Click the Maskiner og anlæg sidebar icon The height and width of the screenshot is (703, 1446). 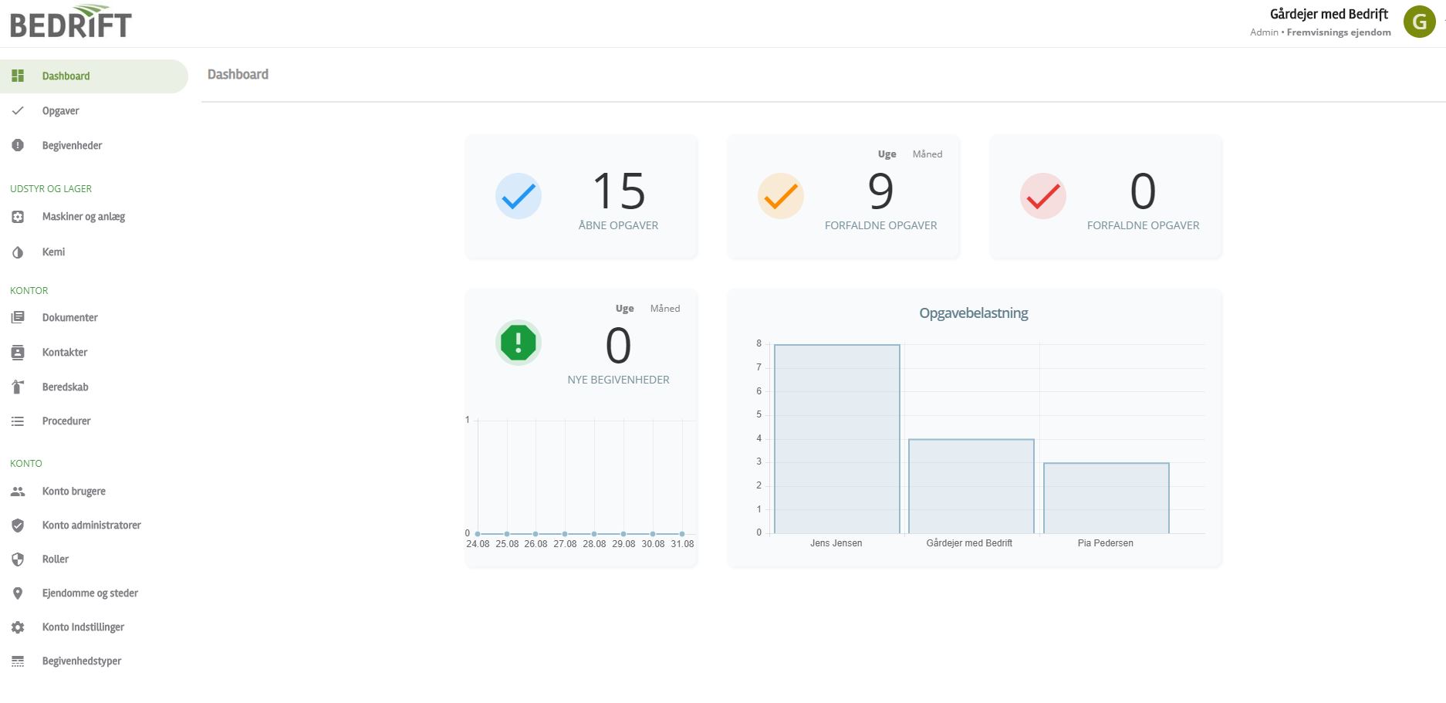pos(18,217)
